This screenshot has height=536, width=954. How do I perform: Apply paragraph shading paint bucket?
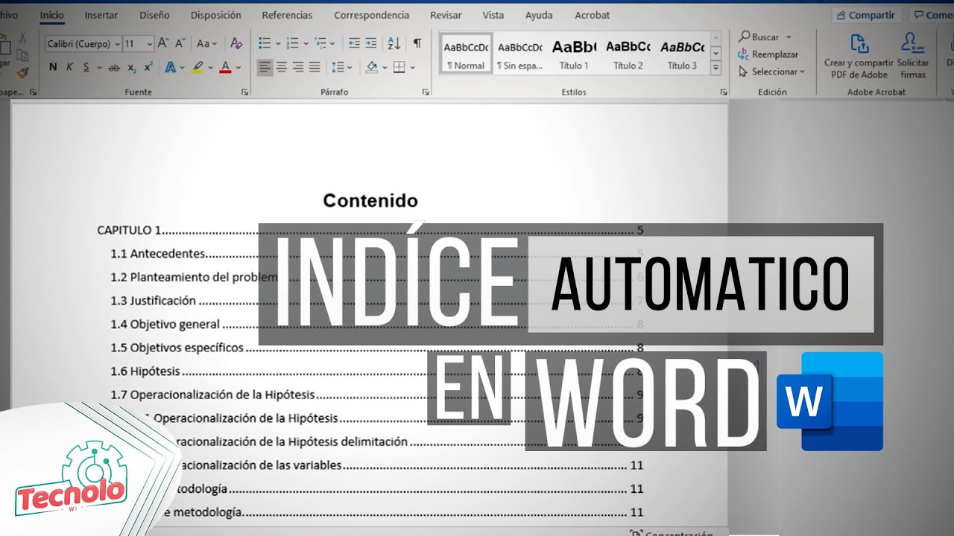tap(372, 68)
